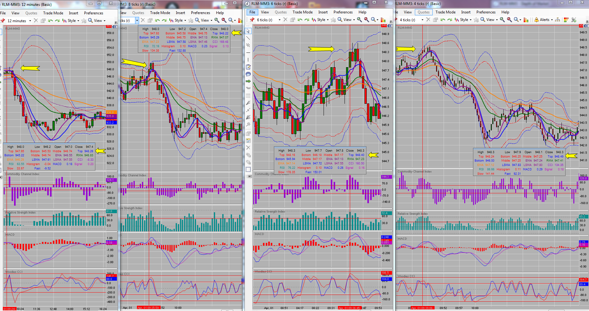This screenshot has width=589, height=311.
Task: Collapse price scale arrows in 12 minutes chart
Action: pyautogui.click(x=115, y=27)
